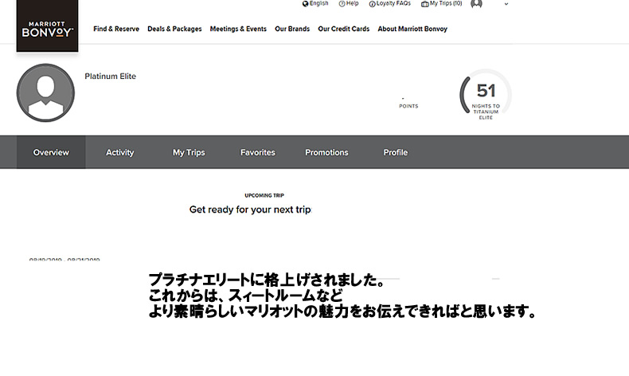
Task: Click the globe language icon
Action: click(305, 4)
